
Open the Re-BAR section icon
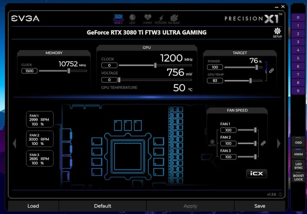tap(174, 17)
